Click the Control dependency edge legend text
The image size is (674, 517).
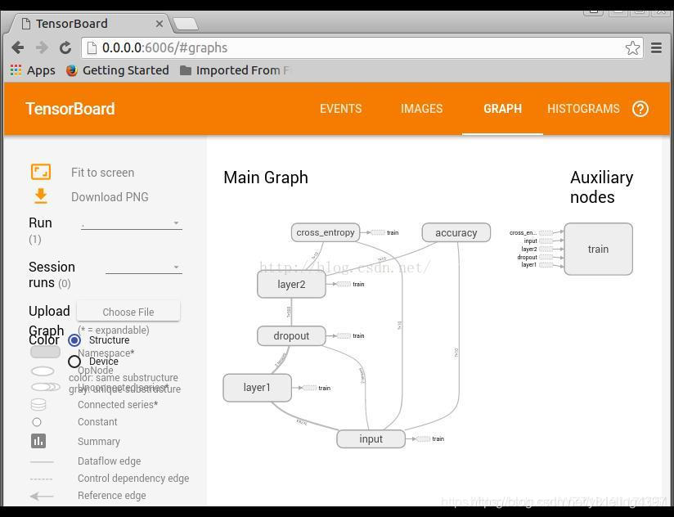[133, 479]
